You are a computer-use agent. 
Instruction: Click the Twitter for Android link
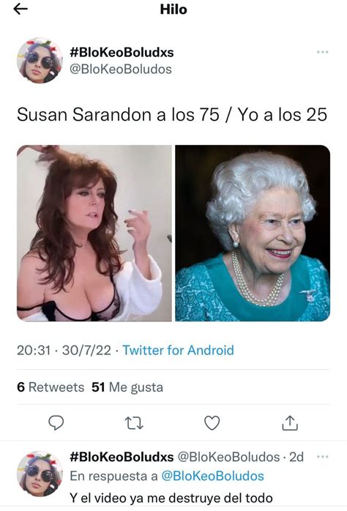178,351
